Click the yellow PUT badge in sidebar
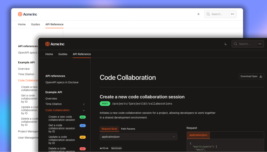This screenshot has width=267, height=152. pos(83,137)
